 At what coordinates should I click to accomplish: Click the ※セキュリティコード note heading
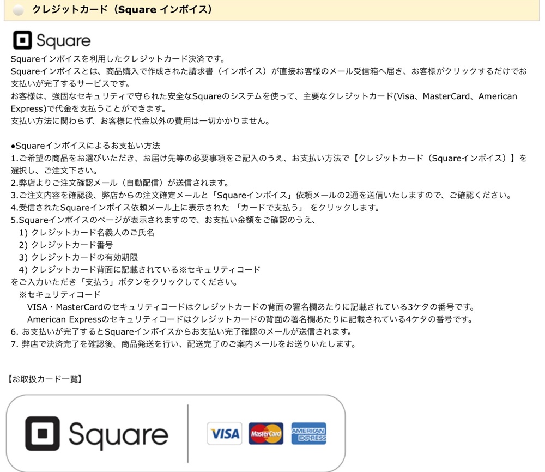click(59, 294)
